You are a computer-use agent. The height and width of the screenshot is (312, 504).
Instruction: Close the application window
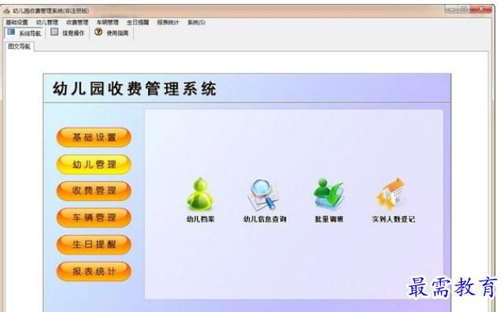point(481,9)
